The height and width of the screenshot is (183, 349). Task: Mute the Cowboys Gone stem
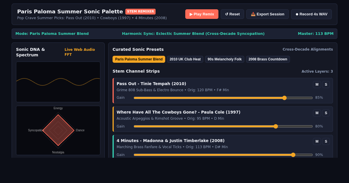317,113
